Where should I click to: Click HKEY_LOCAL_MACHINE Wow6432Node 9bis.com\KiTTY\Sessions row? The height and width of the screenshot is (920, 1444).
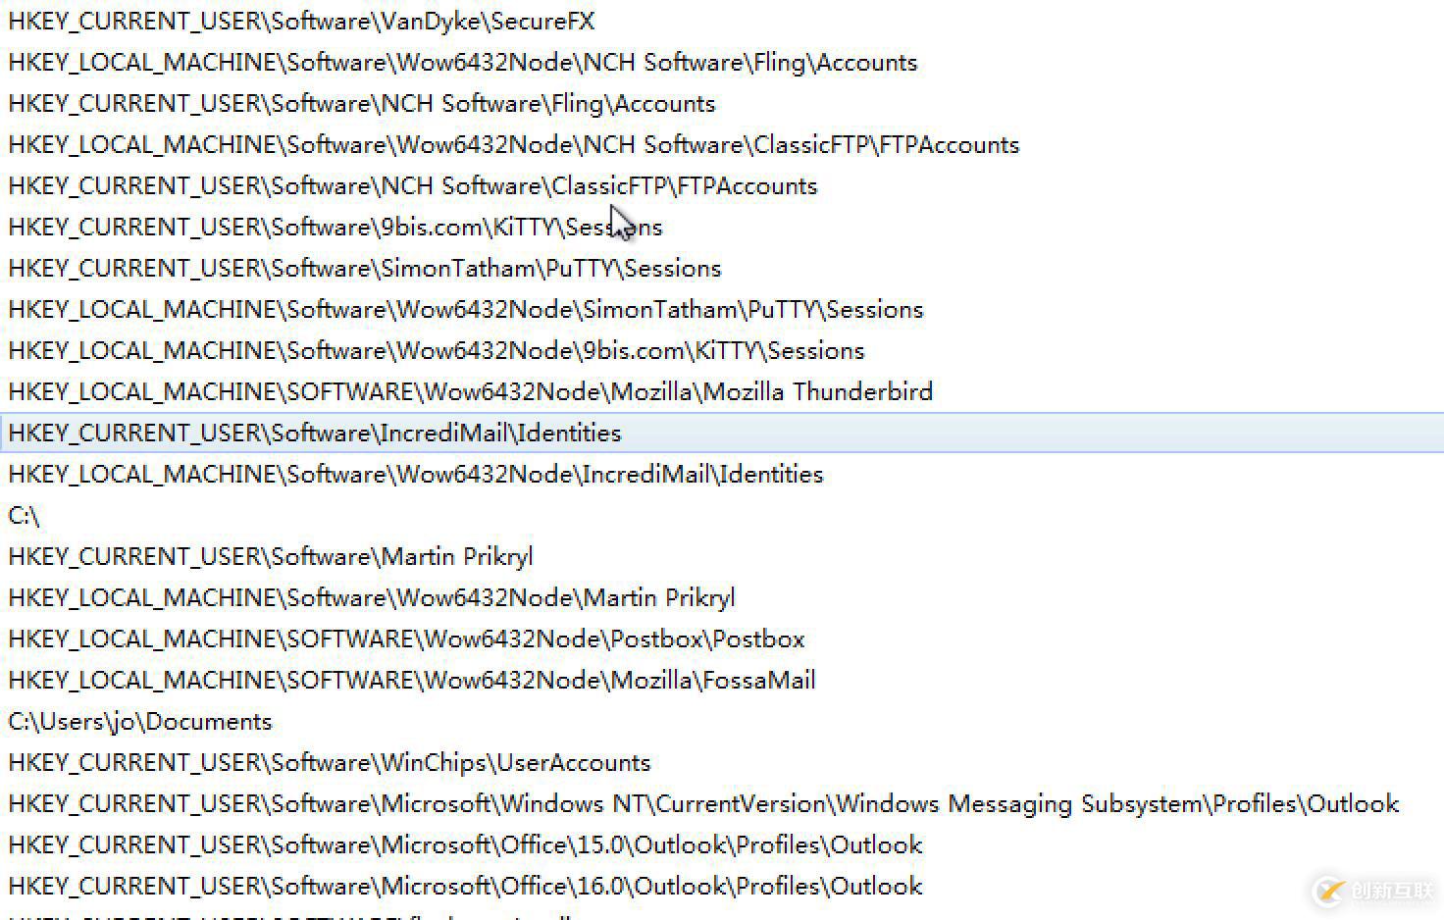point(722,350)
